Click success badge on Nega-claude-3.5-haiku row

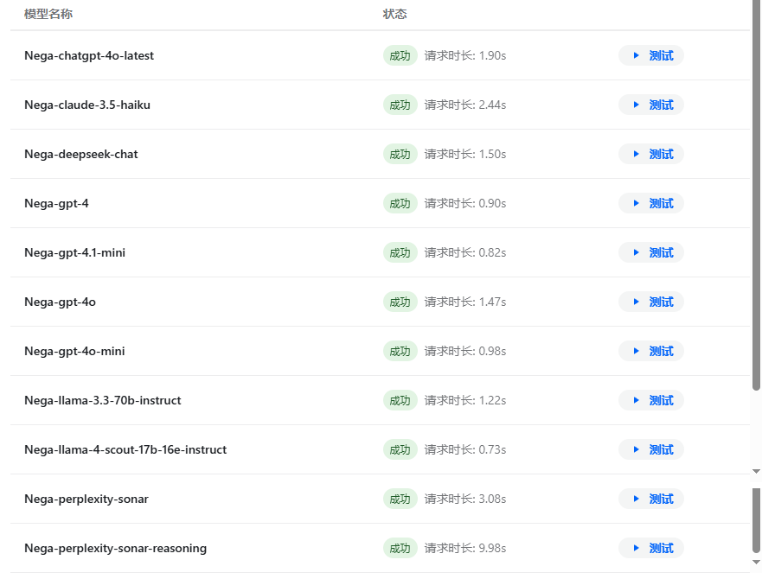tap(400, 105)
